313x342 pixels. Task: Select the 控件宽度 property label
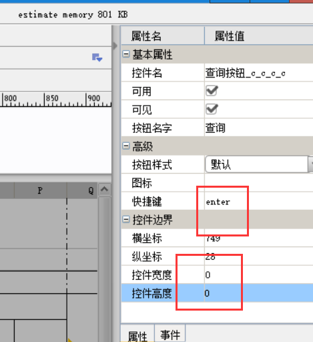point(152,275)
